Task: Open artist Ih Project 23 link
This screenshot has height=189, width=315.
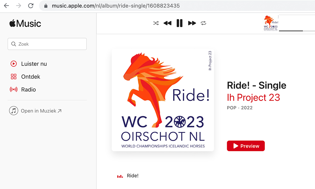Action: (x=253, y=98)
